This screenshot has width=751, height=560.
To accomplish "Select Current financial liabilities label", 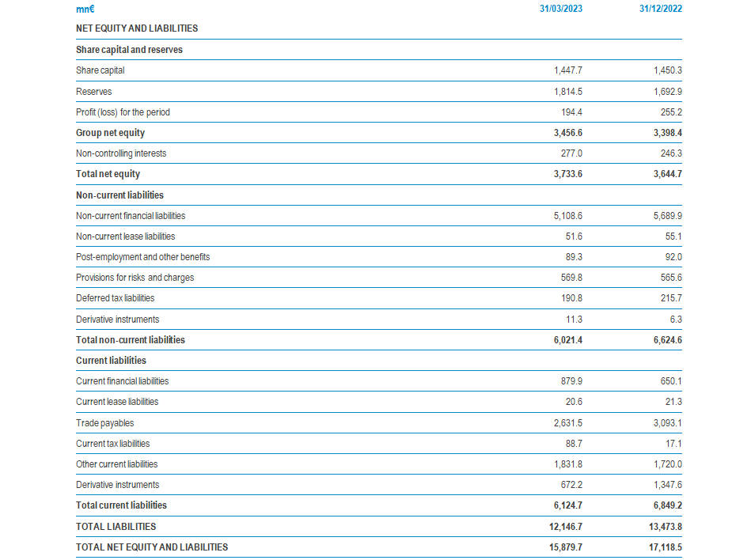I will point(123,381).
